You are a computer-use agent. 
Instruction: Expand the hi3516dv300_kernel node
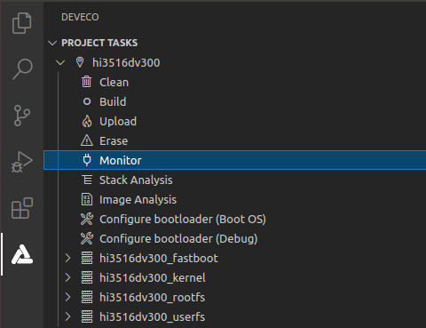pyautogui.click(x=67, y=277)
